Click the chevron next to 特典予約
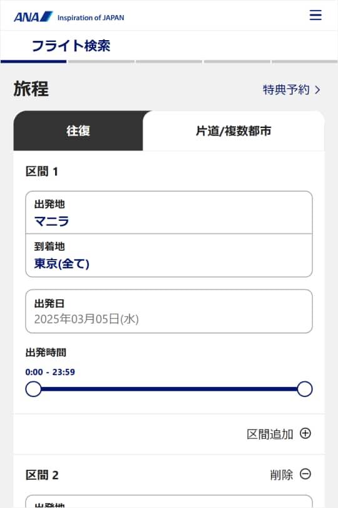338x508 pixels. (x=317, y=90)
